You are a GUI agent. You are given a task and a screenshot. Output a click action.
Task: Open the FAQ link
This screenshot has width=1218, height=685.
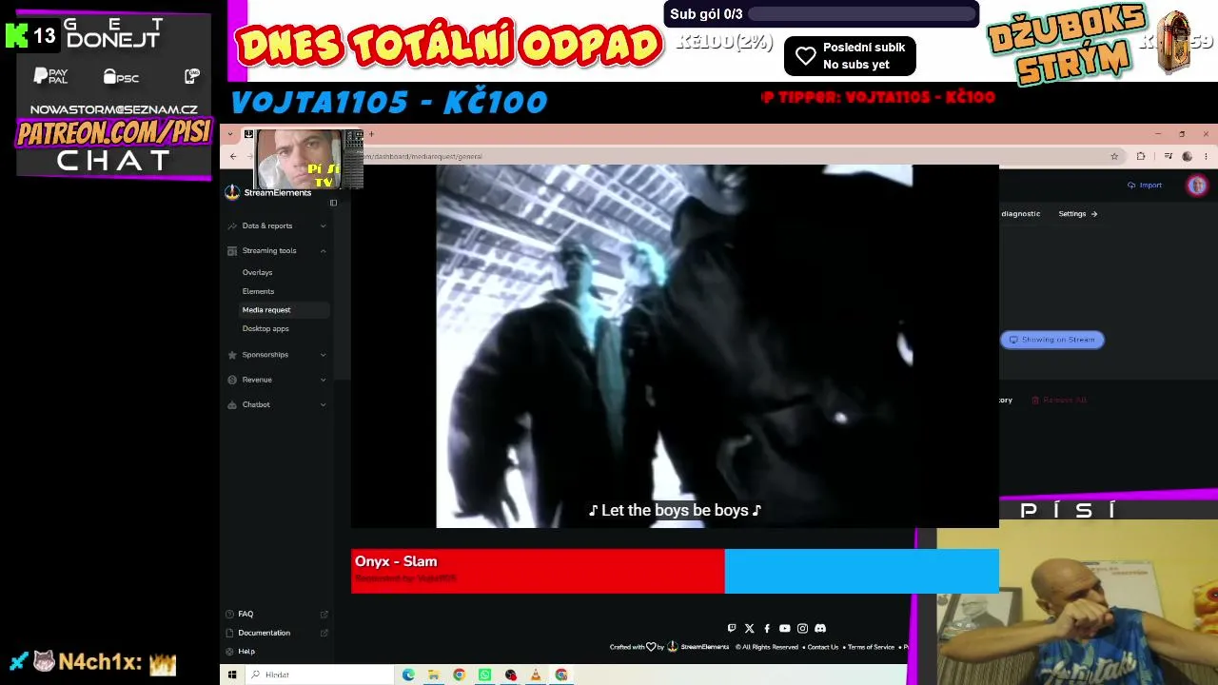[x=246, y=614]
